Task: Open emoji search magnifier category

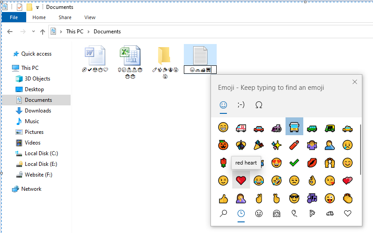Action: tap(223, 213)
